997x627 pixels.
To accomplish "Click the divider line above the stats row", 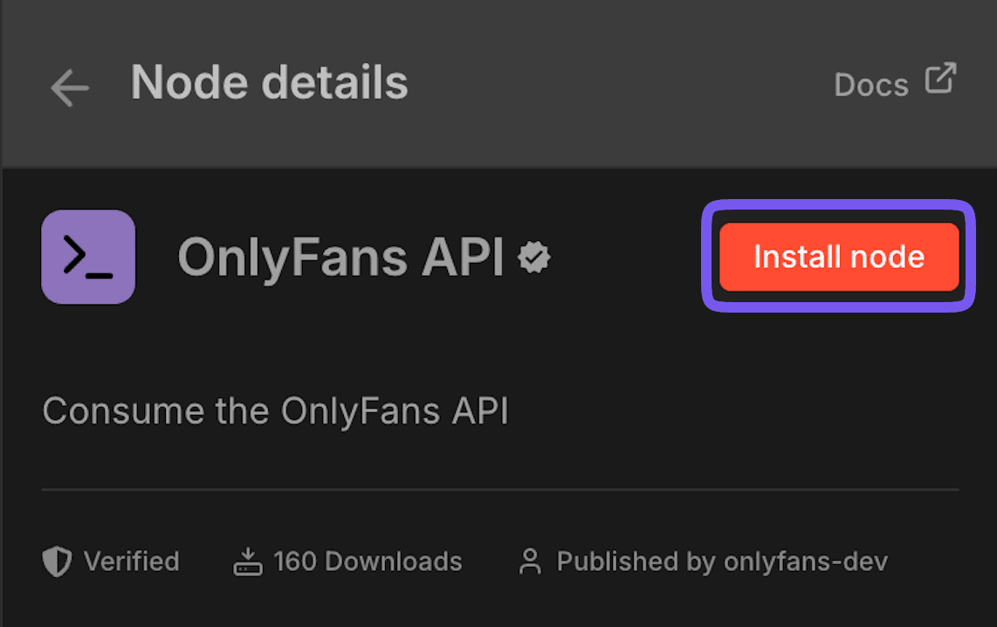I will (x=498, y=489).
